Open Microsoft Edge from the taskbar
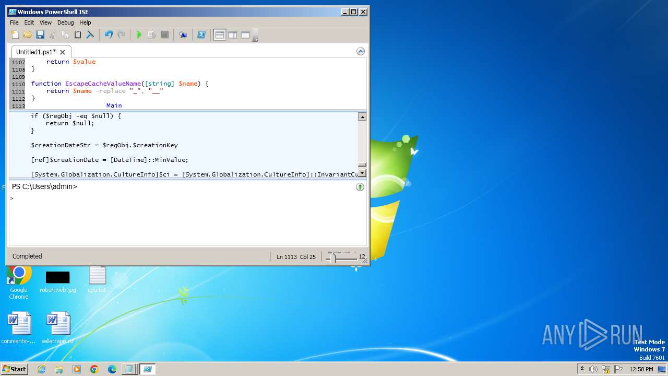 click(x=112, y=369)
